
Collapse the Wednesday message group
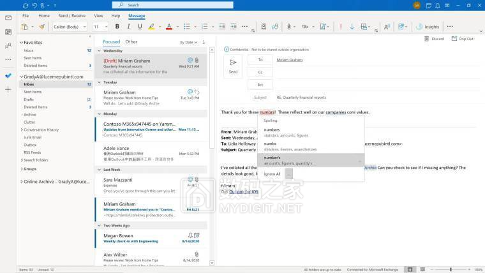pos(99,50)
